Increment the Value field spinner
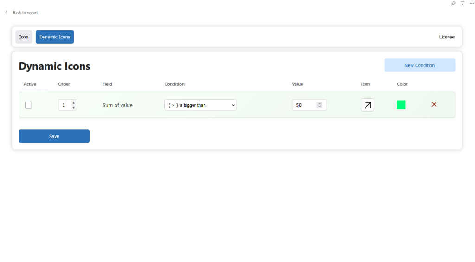 click(319, 103)
